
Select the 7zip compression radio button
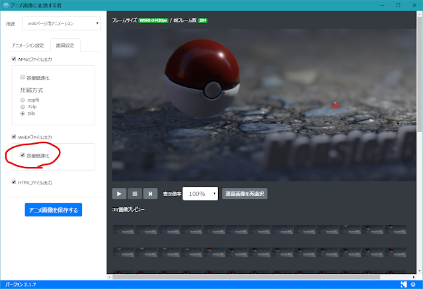22,107
